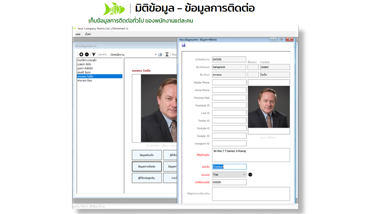Click the add (plus) employee icon
This screenshot has height=214, width=381.
pyautogui.click(x=82, y=54)
